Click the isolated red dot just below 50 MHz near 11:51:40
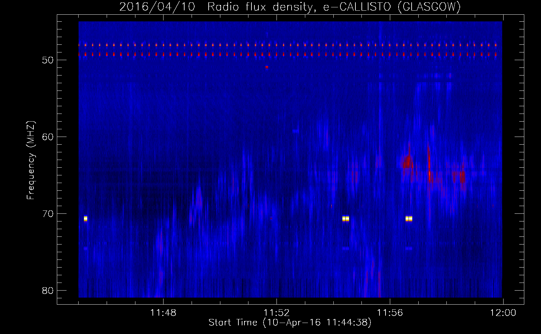541x334 pixels. click(266, 67)
